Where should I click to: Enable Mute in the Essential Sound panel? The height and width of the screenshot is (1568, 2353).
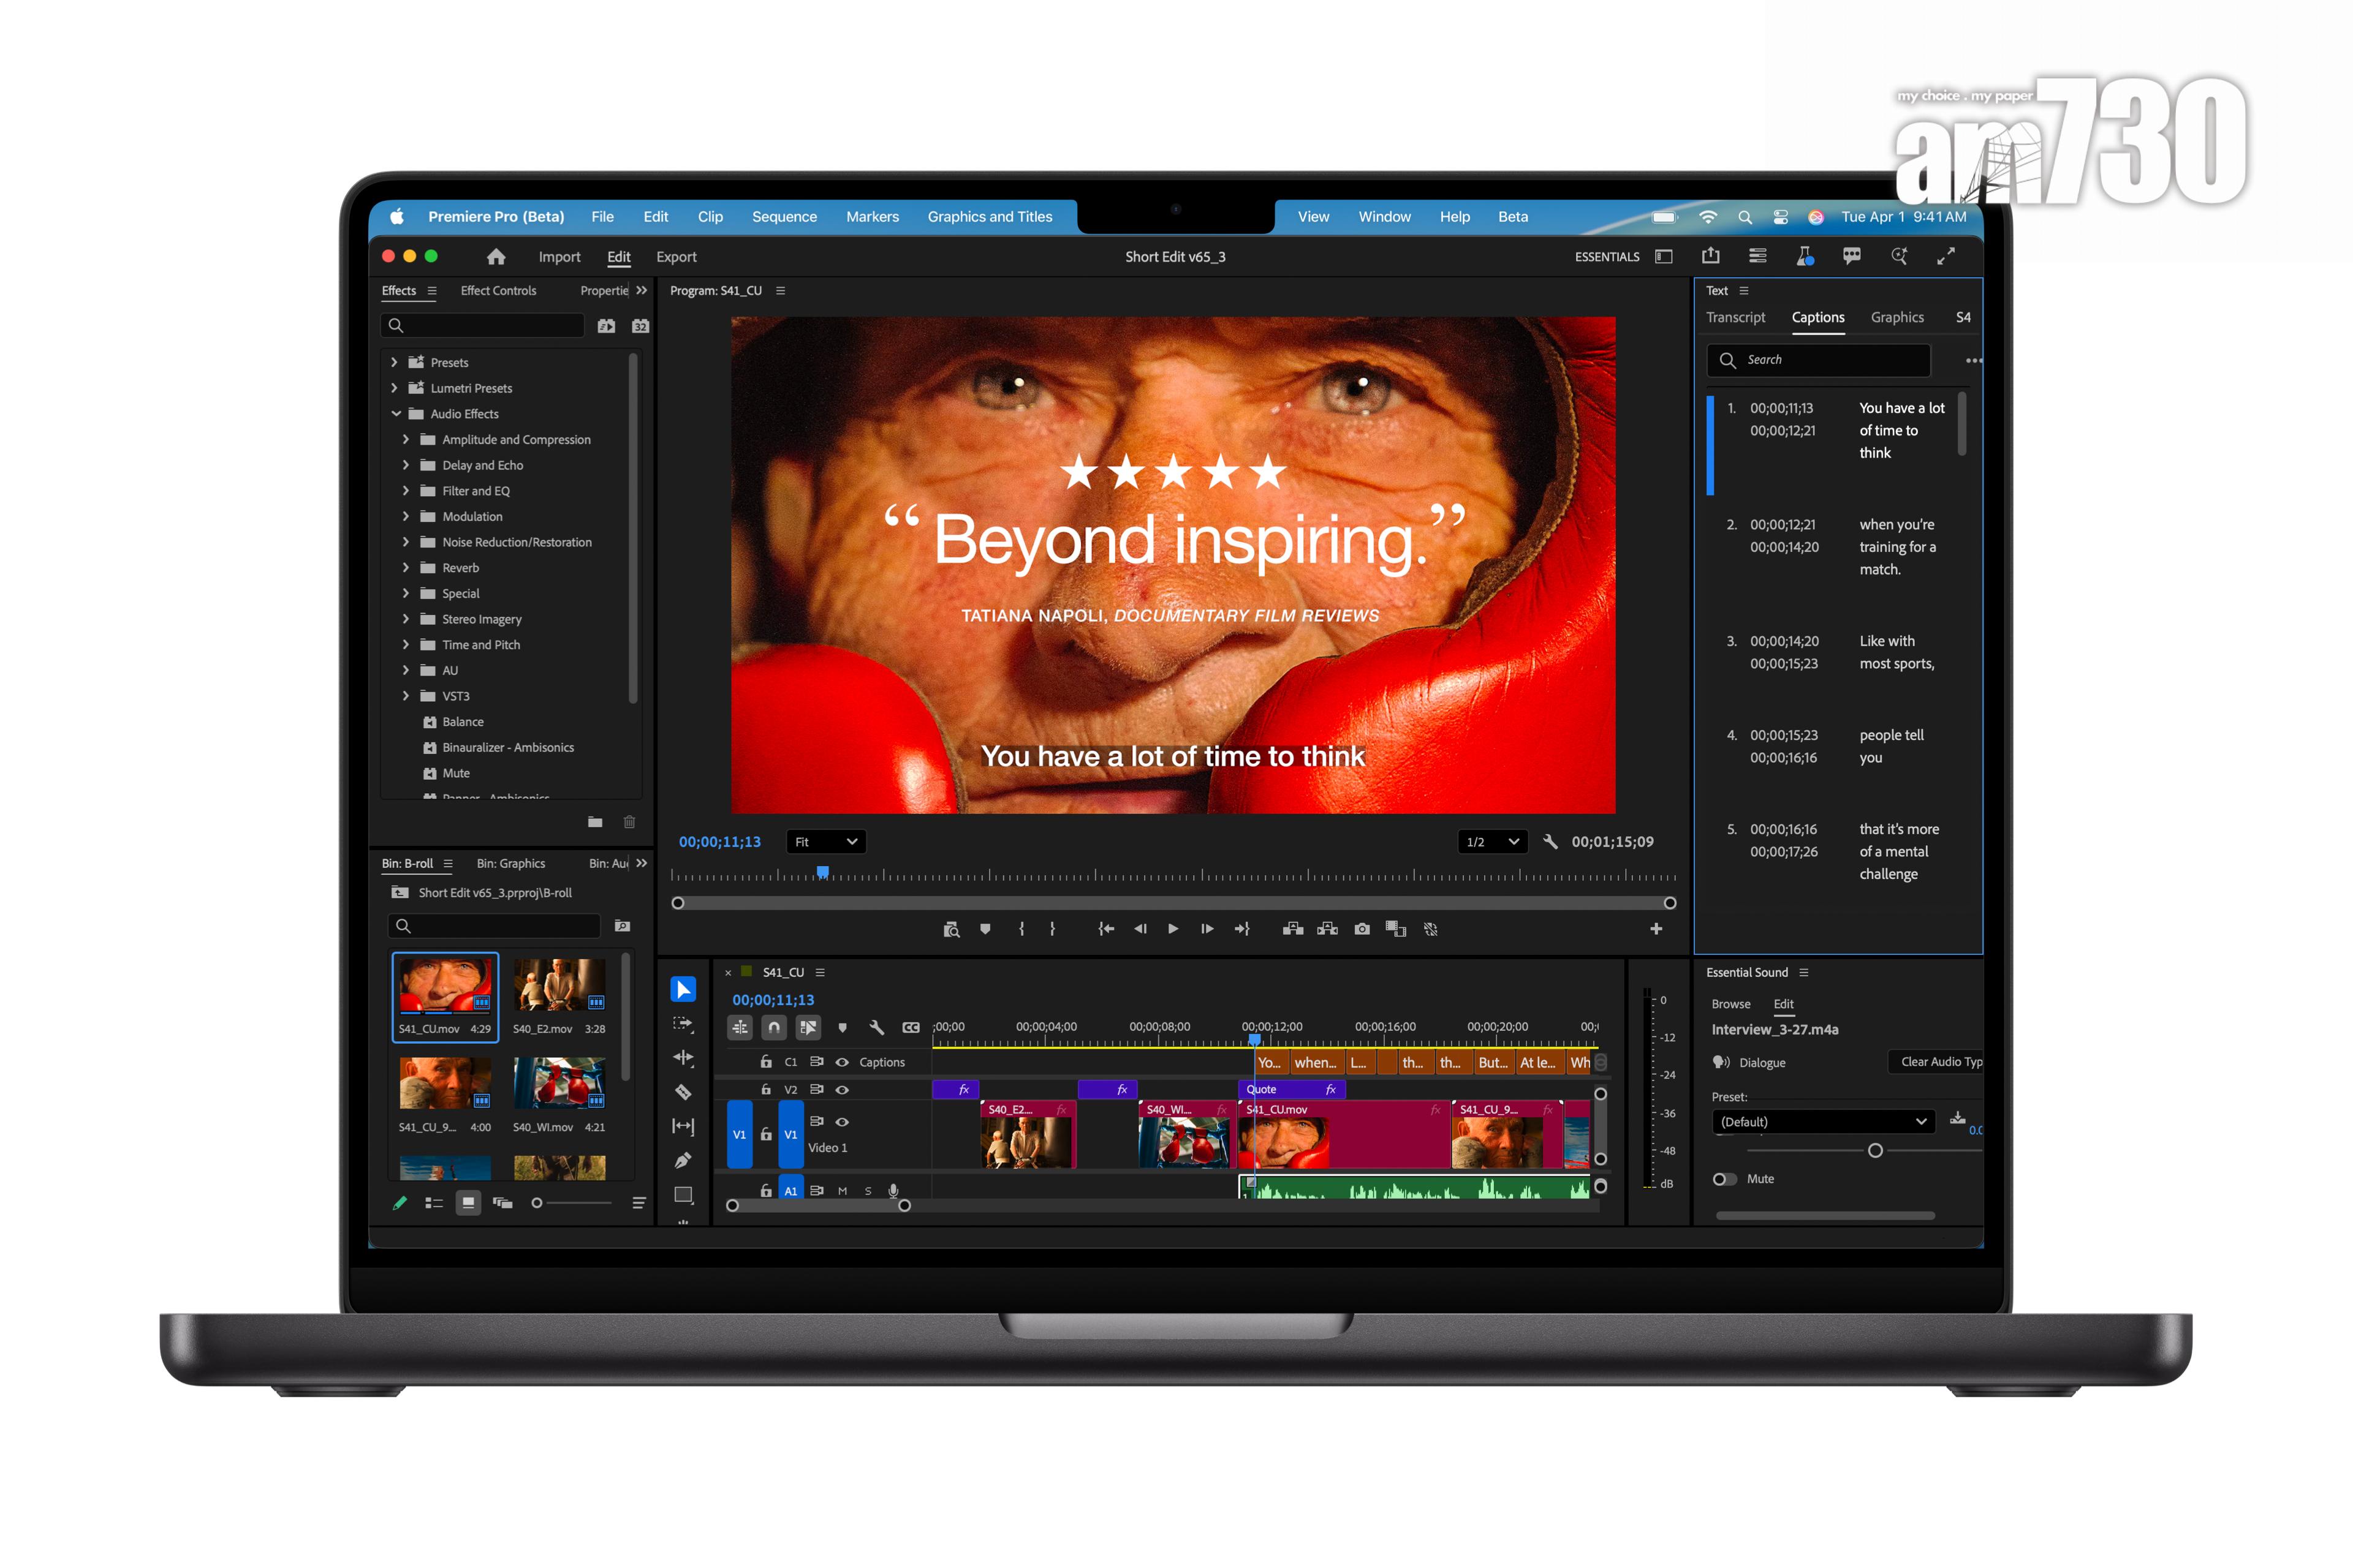1725,1179
